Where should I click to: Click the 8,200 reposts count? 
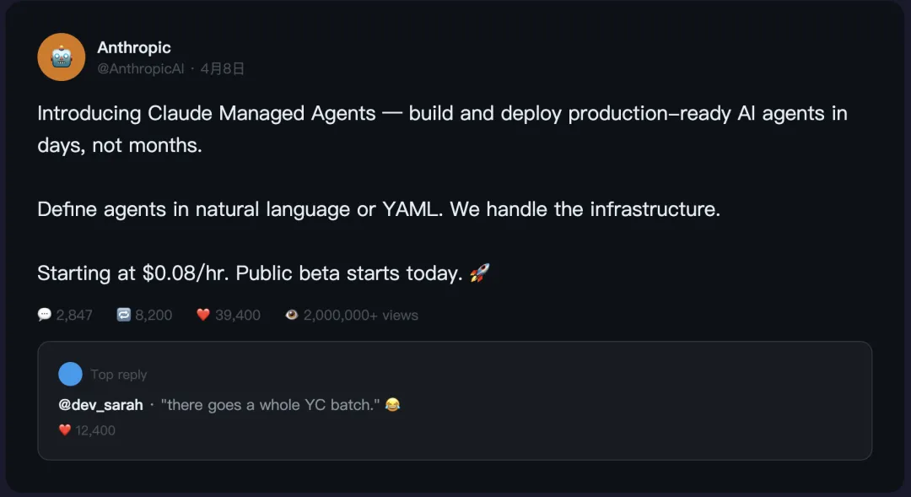tap(154, 315)
